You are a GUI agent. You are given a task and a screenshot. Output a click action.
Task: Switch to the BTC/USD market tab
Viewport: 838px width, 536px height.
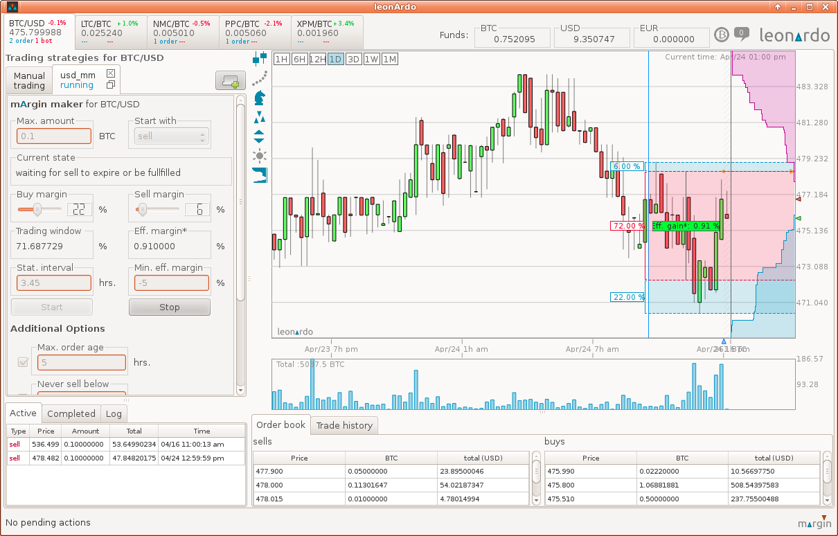(39, 32)
